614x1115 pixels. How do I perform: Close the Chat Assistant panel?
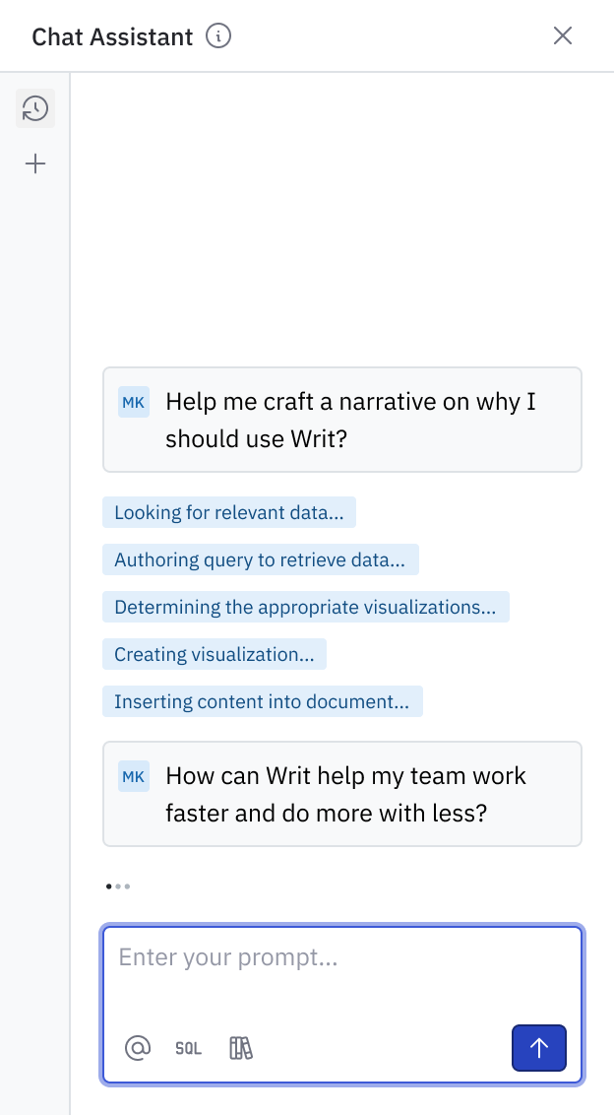[563, 35]
